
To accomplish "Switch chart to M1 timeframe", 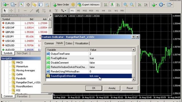I will [72, 11].
